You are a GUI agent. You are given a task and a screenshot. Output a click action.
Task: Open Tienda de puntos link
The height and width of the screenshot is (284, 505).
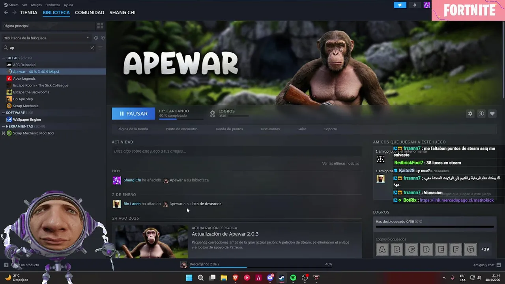point(229,129)
